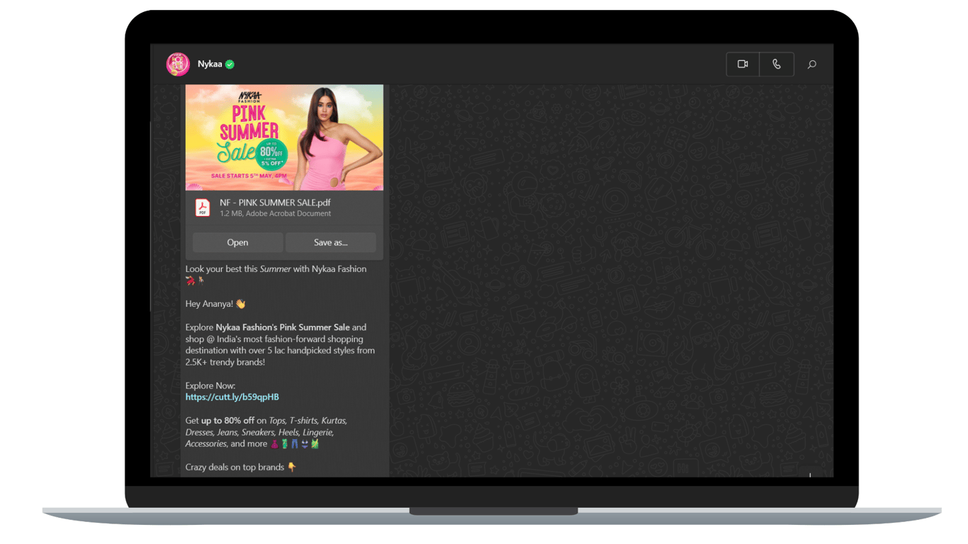
Task: Open the chat search magnifier
Action: [x=811, y=64]
